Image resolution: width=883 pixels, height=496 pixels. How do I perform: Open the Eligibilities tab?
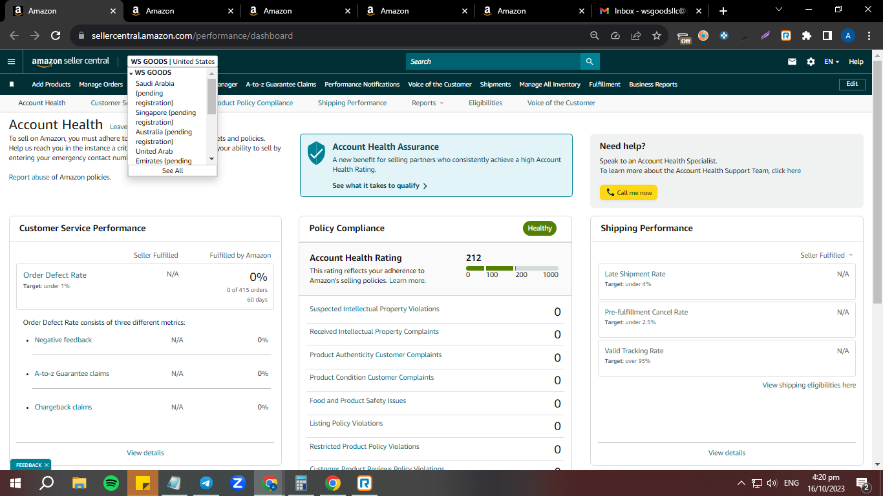point(485,103)
